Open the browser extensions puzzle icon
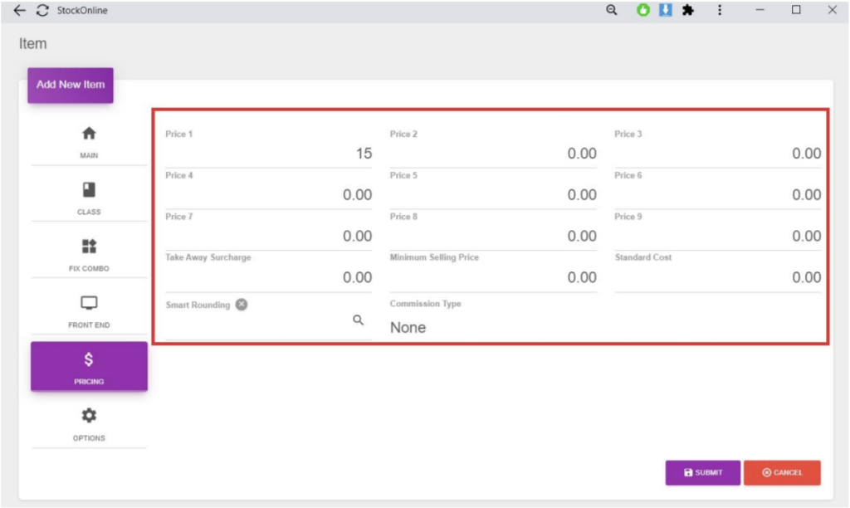850x508 pixels. [687, 11]
